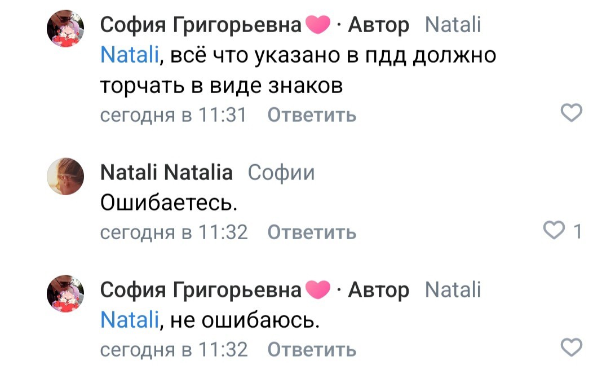Open София Григорьевна's avatar in last comment
Image resolution: width=602 pixels, height=378 pixels.
[x=65, y=293]
